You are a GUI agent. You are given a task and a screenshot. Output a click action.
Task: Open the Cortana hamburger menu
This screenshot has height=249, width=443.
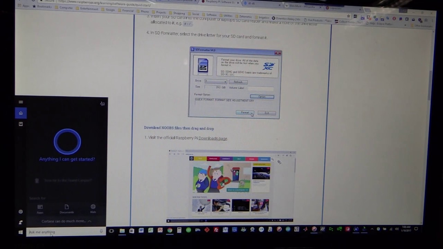21,102
